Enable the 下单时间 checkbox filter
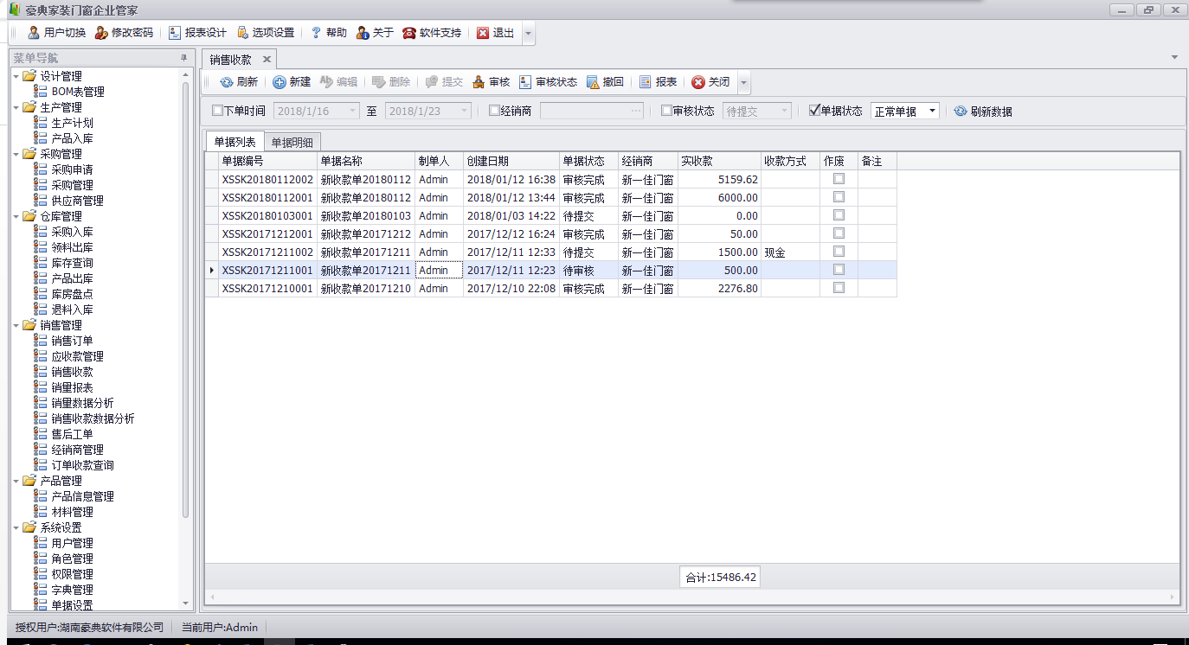1189x645 pixels. click(x=217, y=111)
